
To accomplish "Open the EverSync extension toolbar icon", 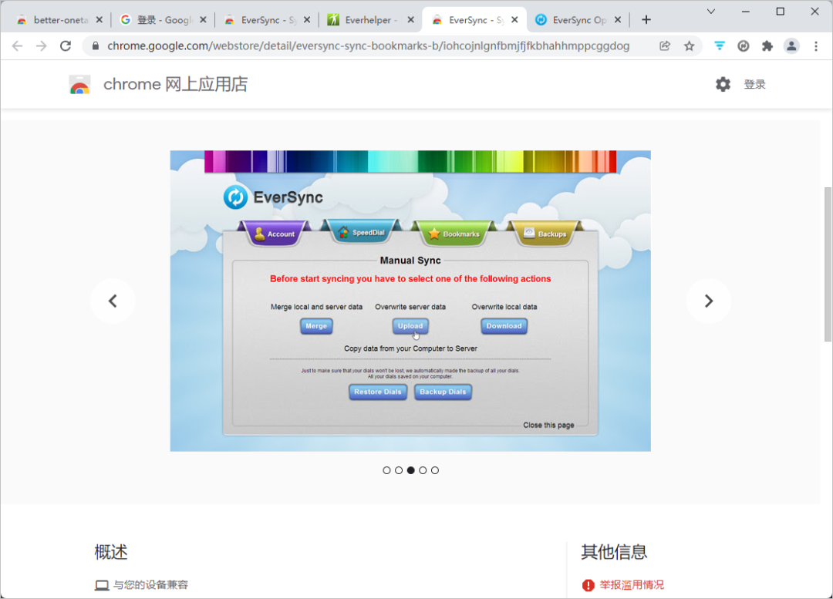I will [744, 46].
